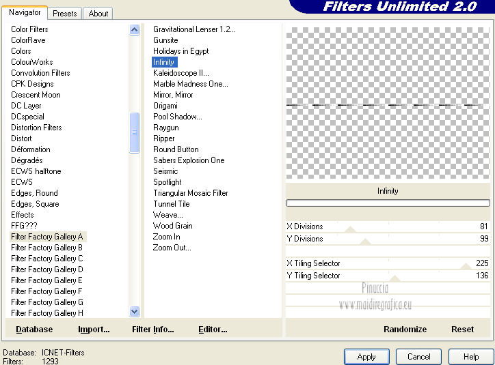Select the Dégradés category
495x365 pixels.
pos(27,160)
